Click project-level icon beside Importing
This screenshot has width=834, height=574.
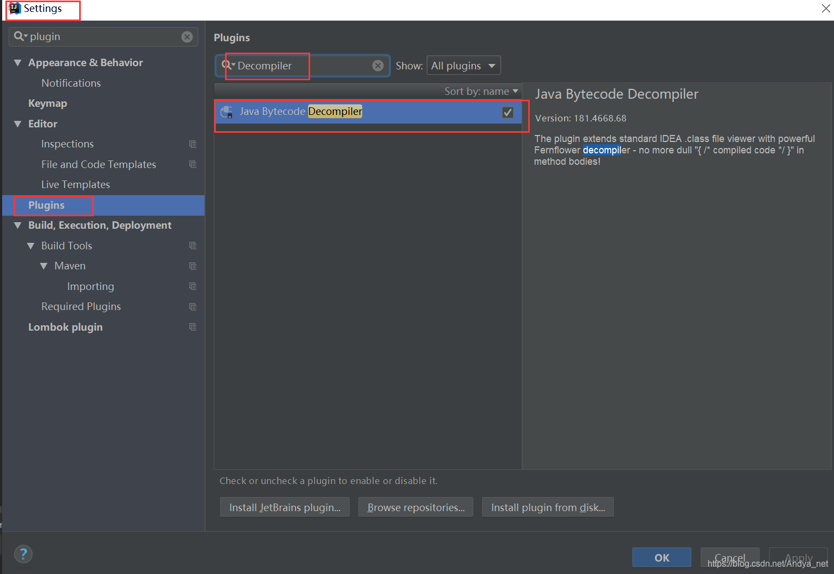193,286
